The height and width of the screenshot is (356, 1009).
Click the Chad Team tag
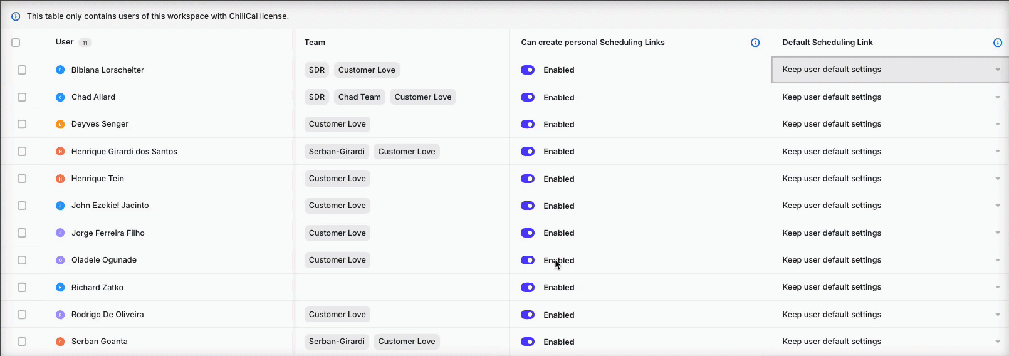[360, 97]
